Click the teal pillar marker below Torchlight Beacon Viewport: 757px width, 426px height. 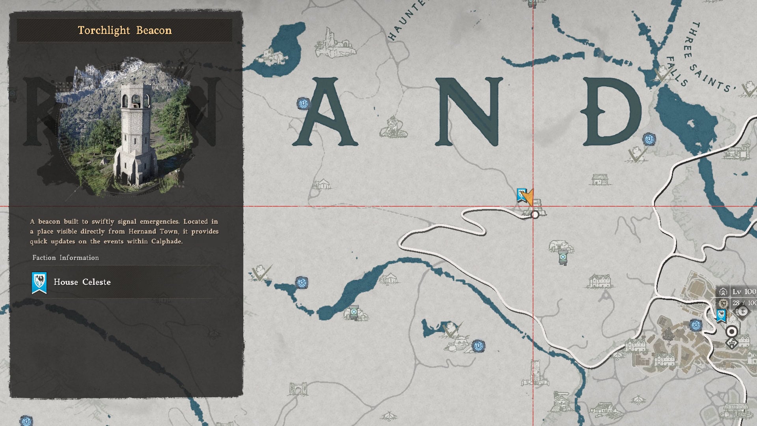(563, 258)
